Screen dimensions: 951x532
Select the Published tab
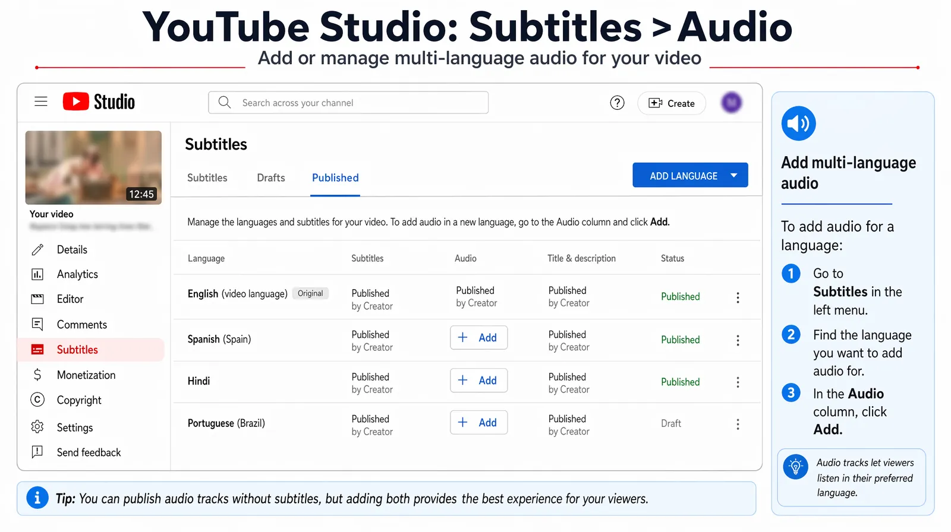pyautogui.click(x=335, y=178)
